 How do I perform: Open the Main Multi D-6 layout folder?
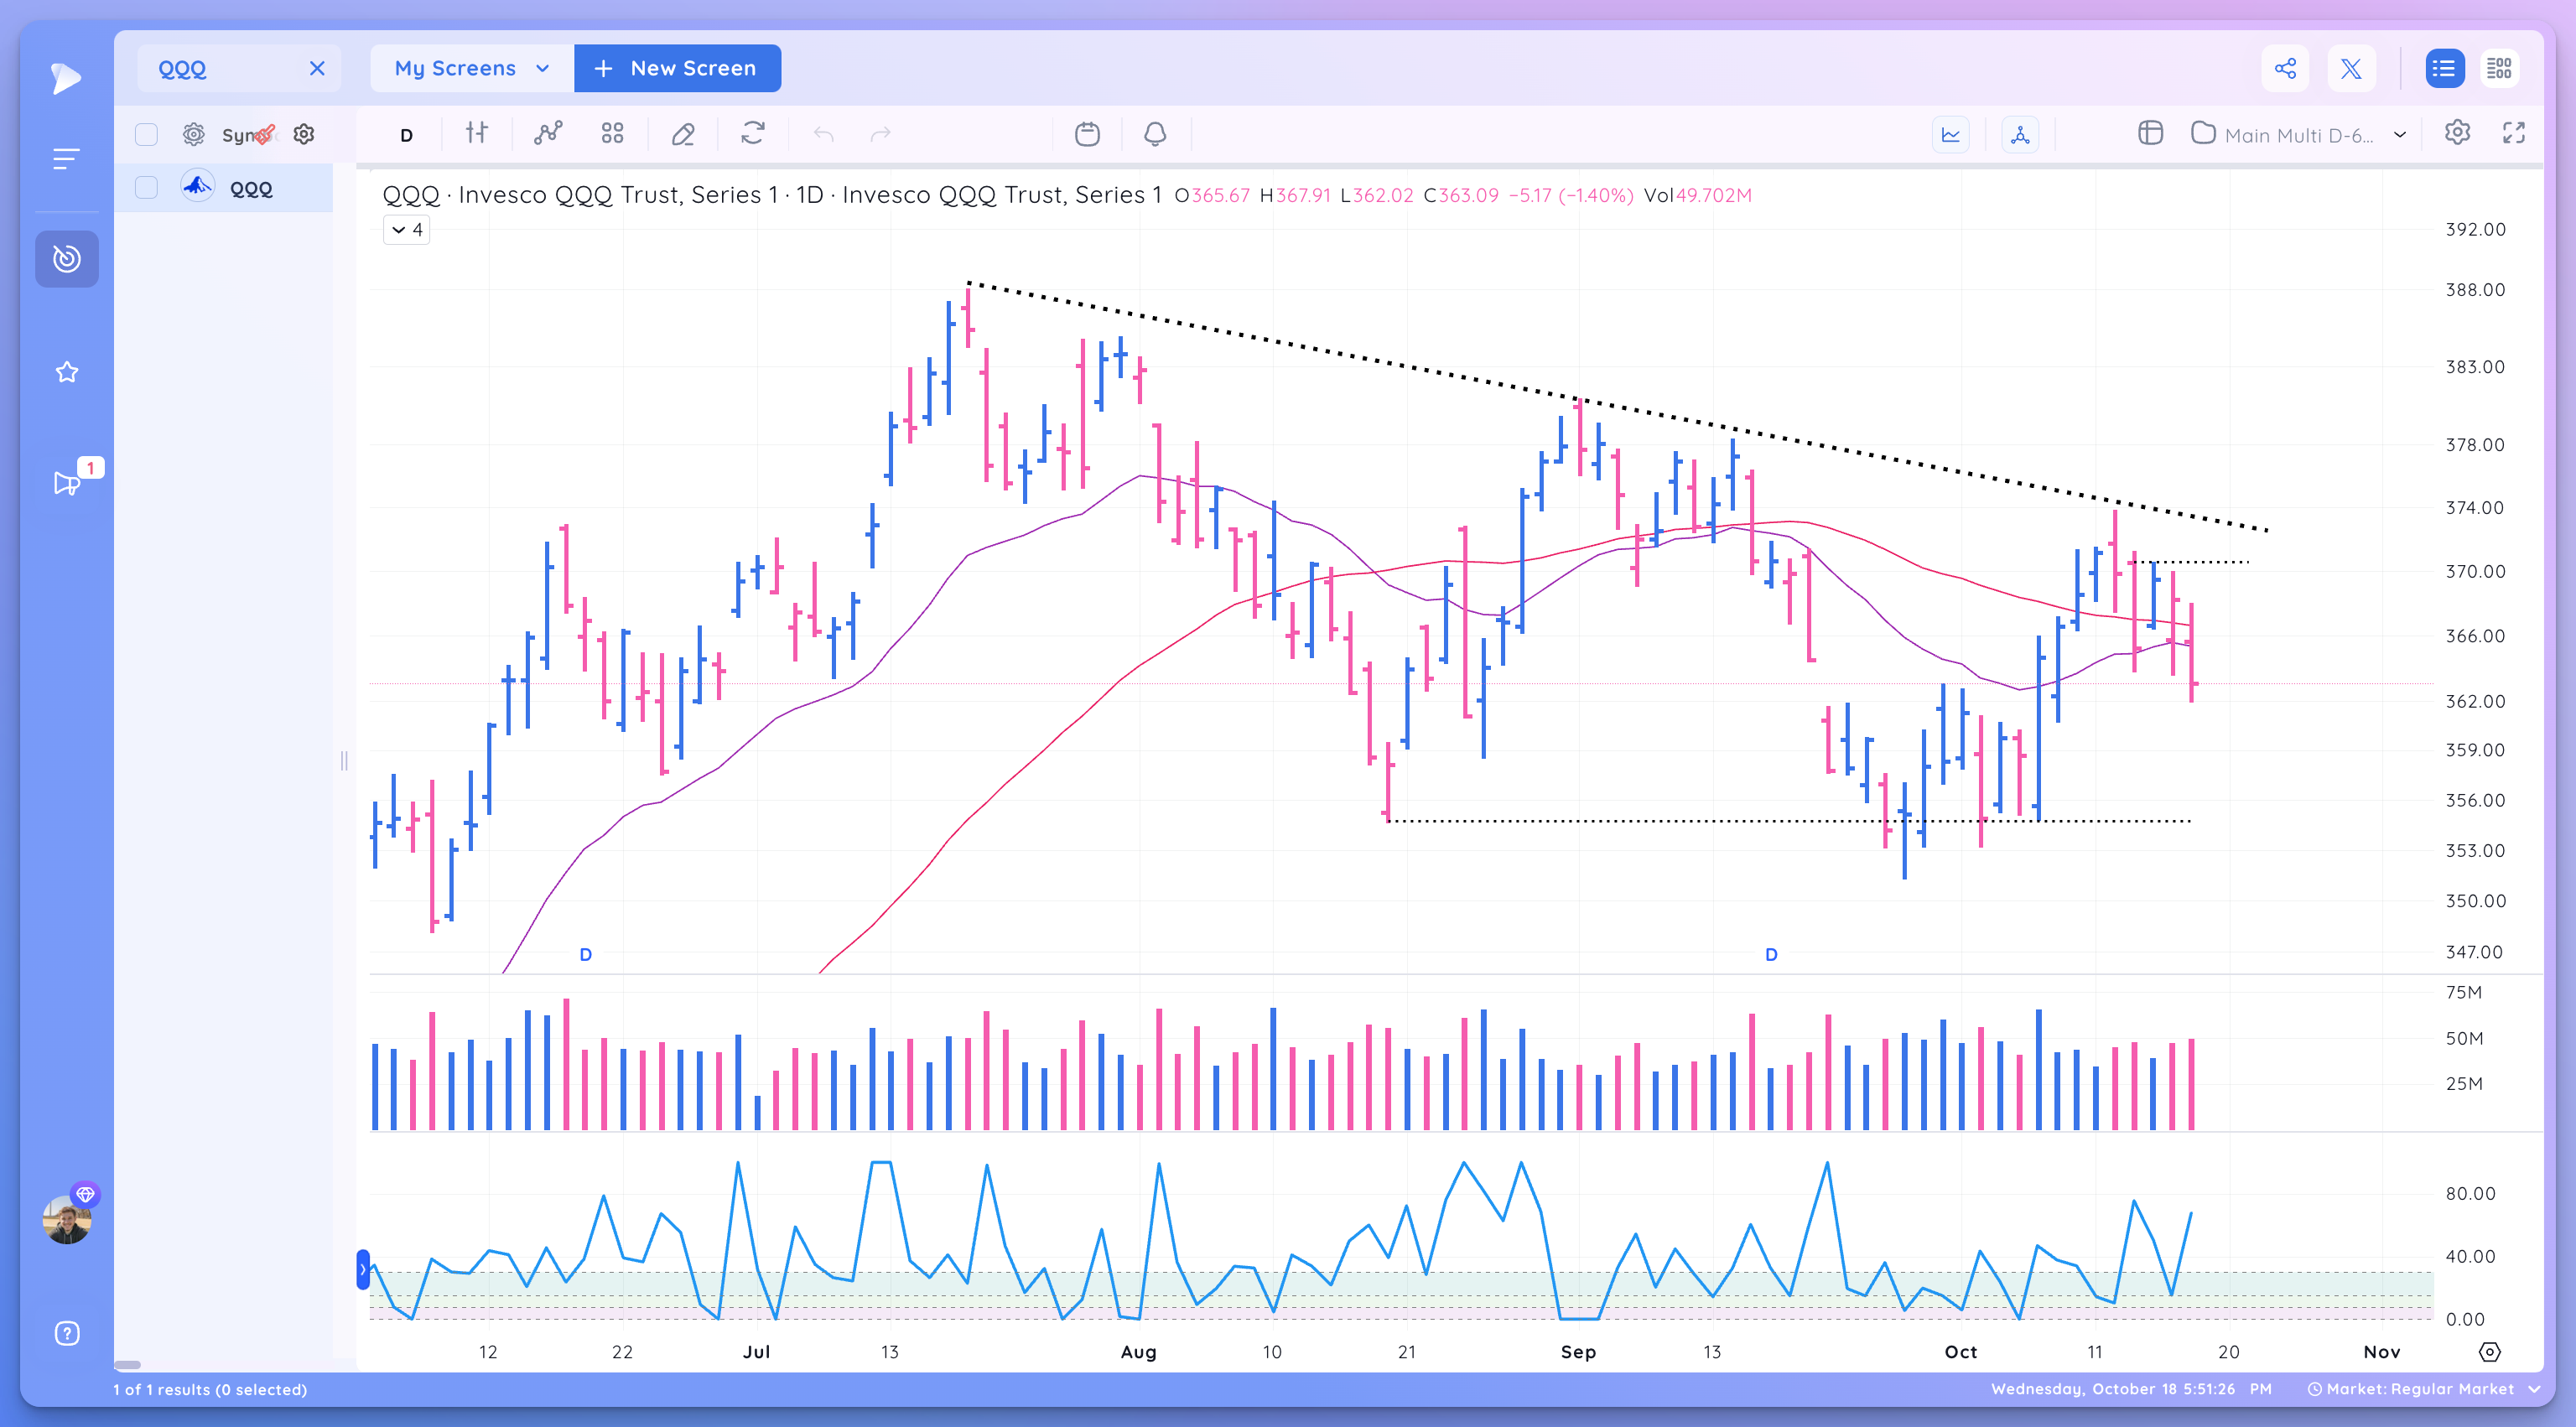[2283, 135]
